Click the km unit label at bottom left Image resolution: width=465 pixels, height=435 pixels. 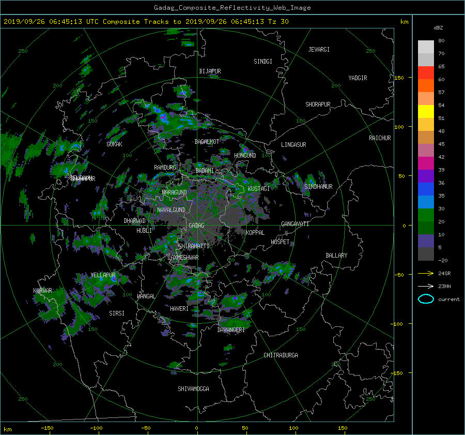(x=8, y=429)
